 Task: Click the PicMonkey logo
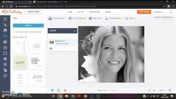tap(12, 12)
